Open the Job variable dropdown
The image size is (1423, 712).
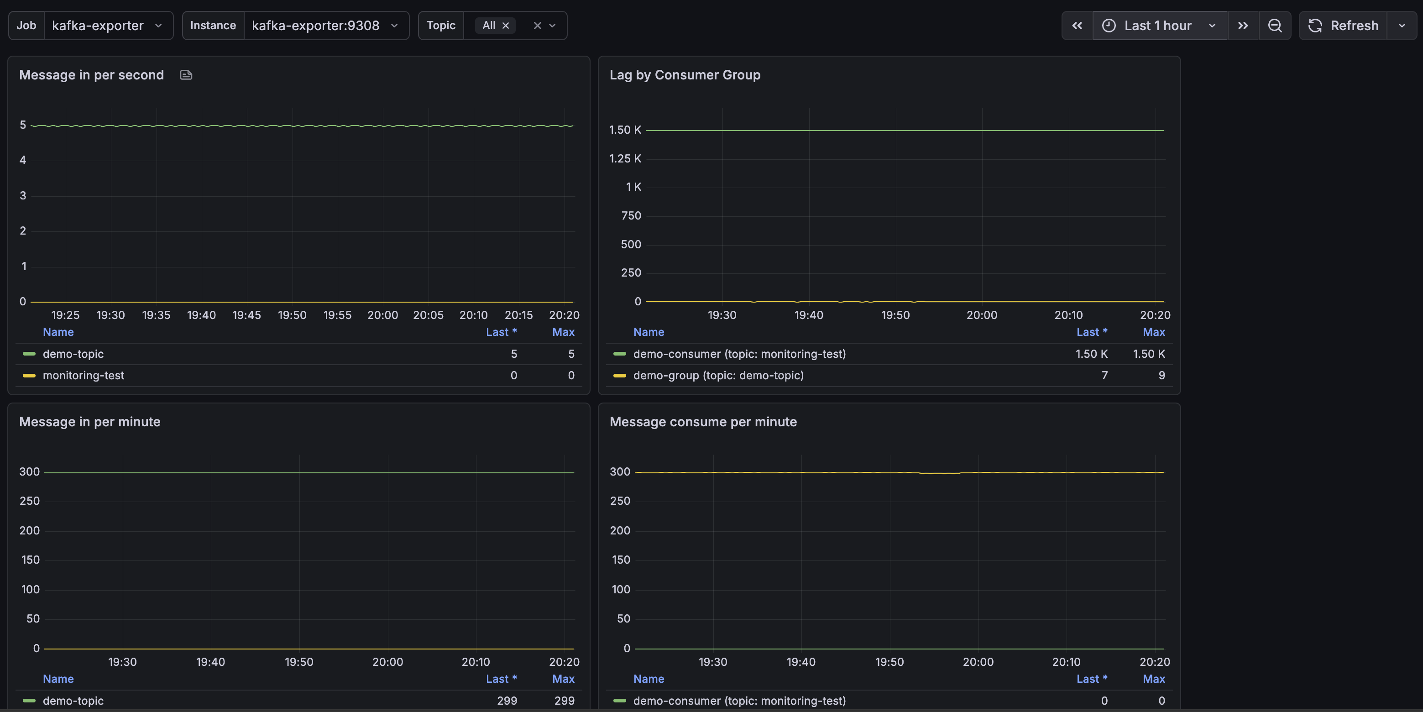108,26
